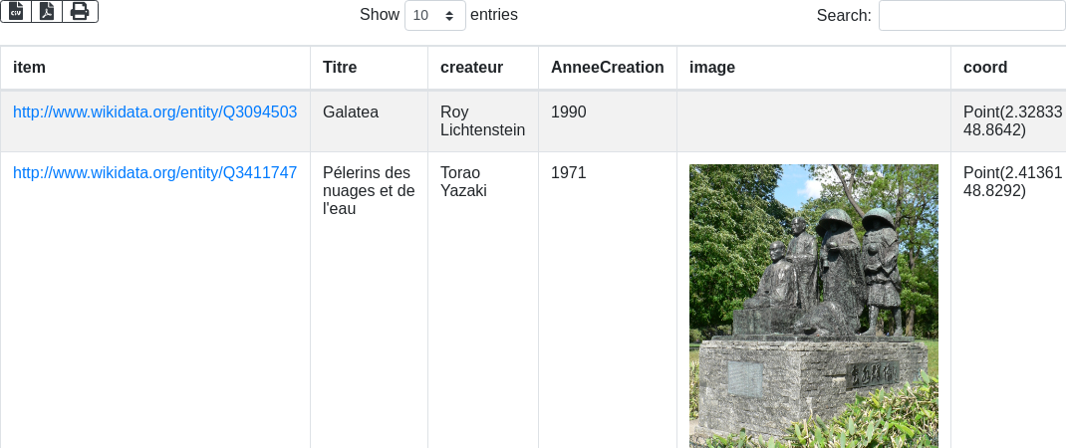Click the 1971 year cell
Image resolution: width=1066 pixels, height=448 pixels.
(568, 173)
